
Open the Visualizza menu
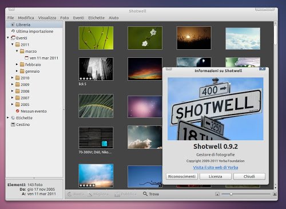(47, 18)
